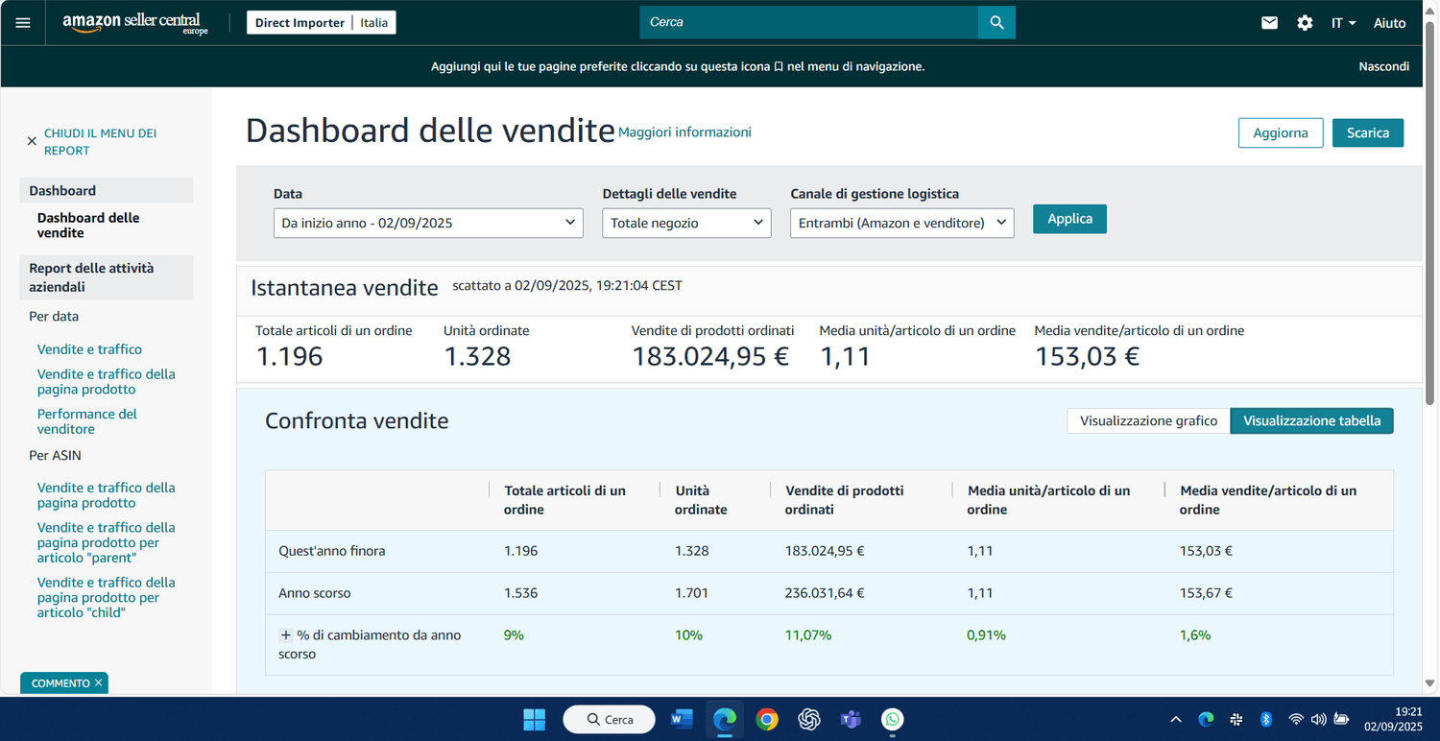The width and height of the screenshot is (1440, 741).
Task: Open Vendite e traffico report
Action: [x=89, y=349]
